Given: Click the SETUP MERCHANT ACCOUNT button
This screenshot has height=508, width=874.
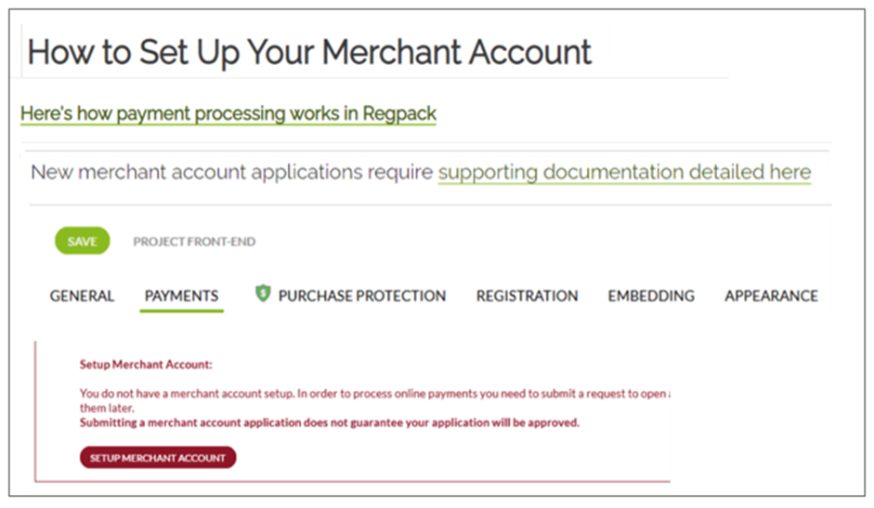Looking at the screenshot, I should [158, 458].
